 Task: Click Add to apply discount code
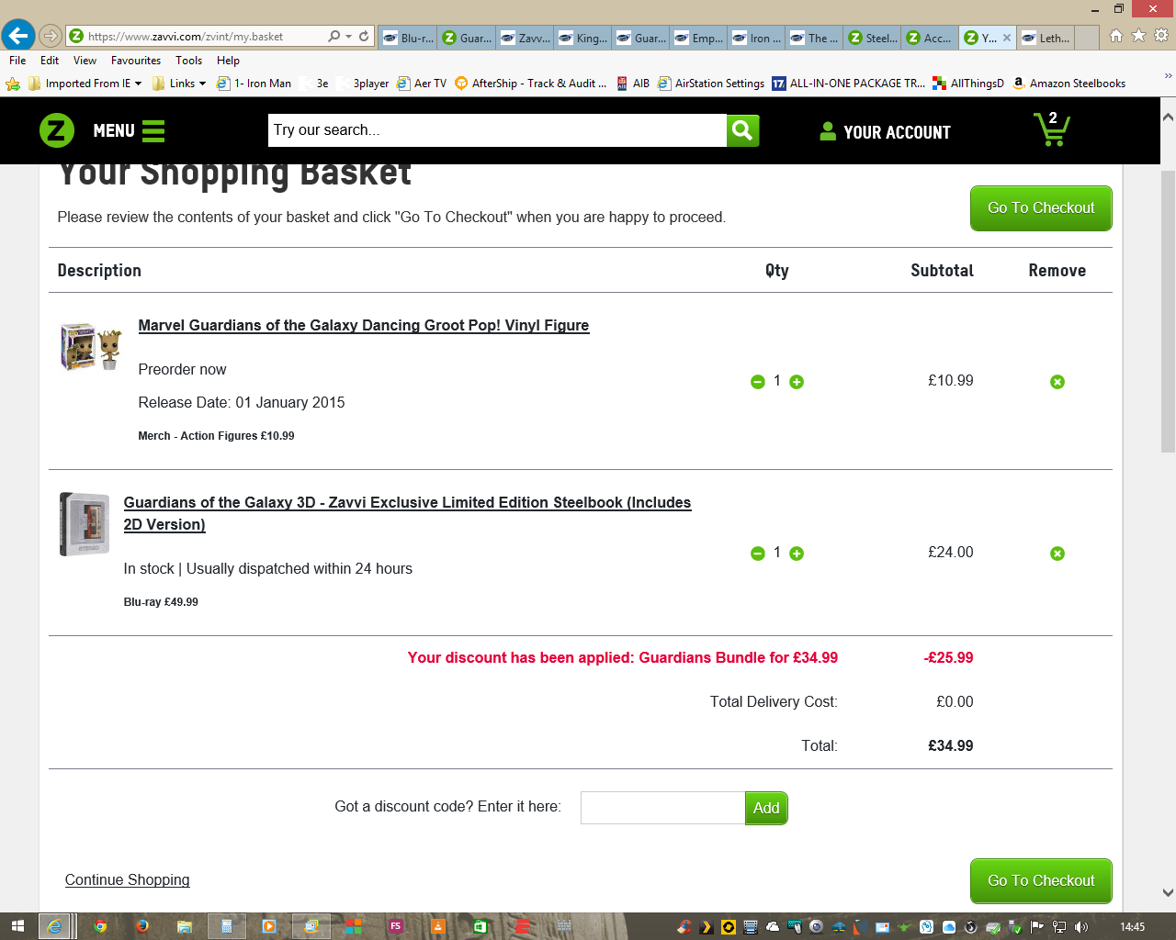point(766,808)
